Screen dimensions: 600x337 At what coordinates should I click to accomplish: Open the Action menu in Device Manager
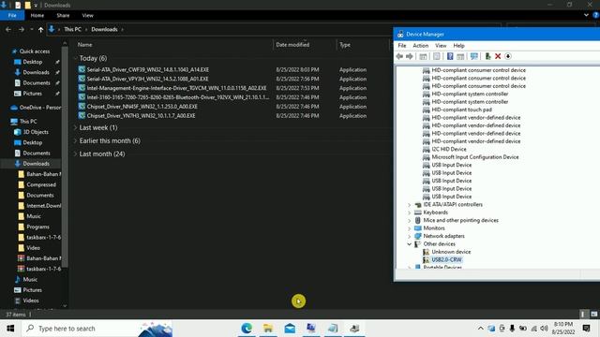[420, 46]
